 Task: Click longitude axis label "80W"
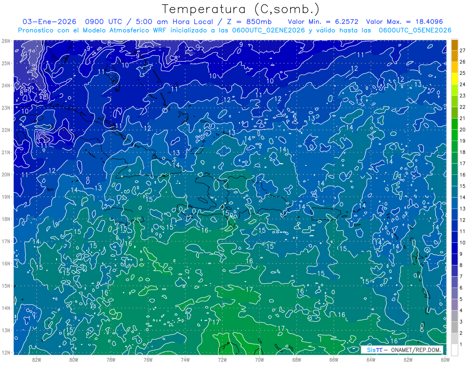tap(74, 359)
